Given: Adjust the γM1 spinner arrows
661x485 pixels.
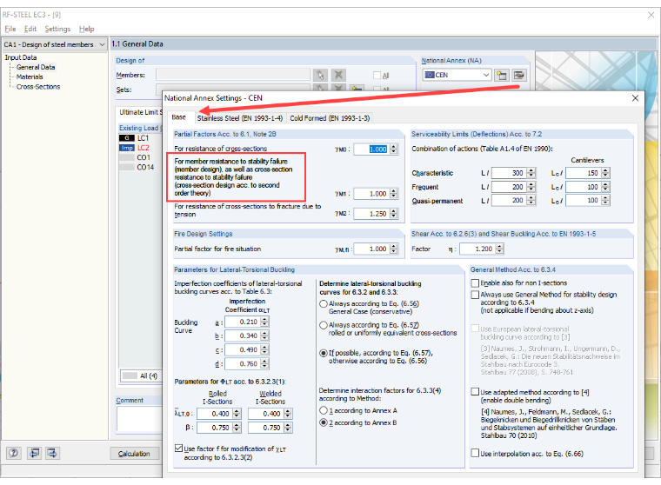Looking at the screenshot, I should click(x=394, y=194).
